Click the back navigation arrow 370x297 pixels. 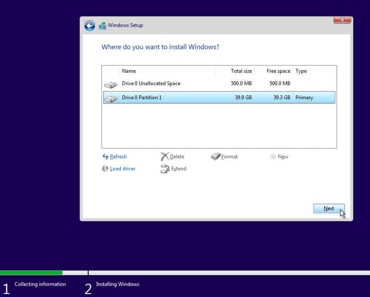[x=90, y=26]
